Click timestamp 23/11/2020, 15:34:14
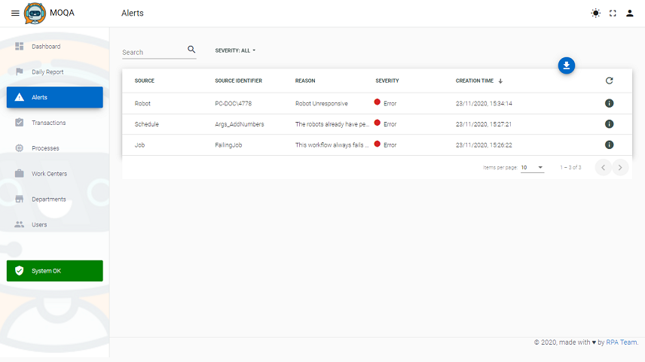 [484, 104]
